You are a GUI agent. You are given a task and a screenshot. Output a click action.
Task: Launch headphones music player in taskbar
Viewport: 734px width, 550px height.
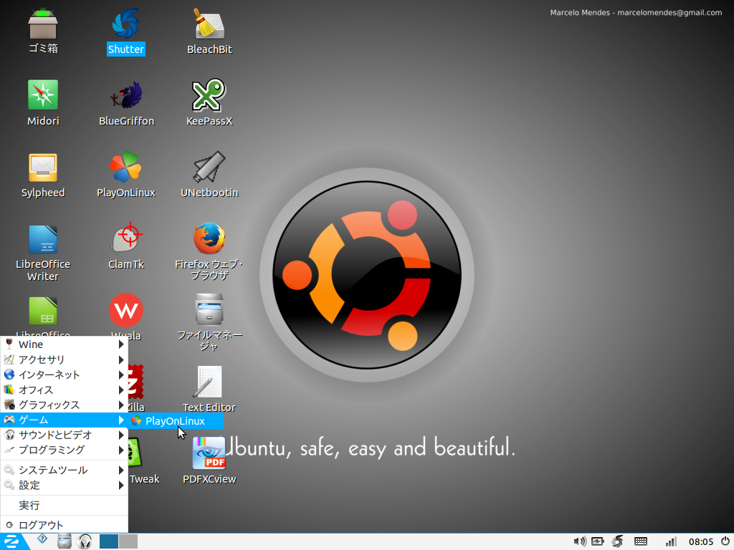(85, 541)
